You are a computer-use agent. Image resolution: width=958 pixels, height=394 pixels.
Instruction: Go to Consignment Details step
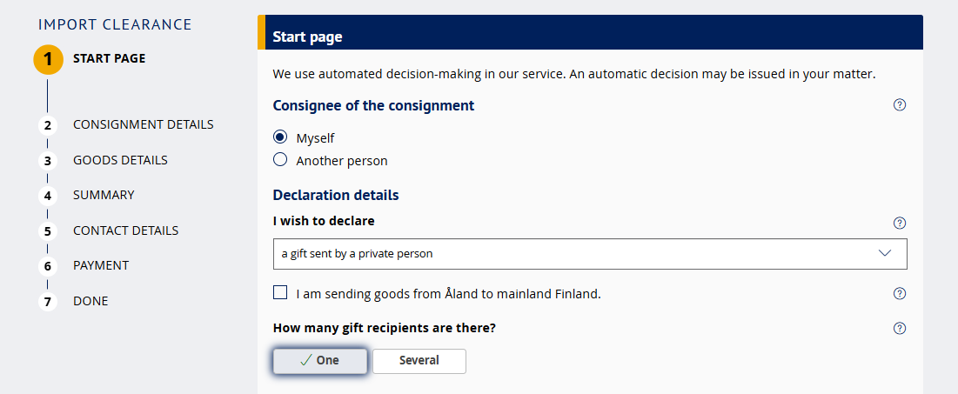pos(143,124)
